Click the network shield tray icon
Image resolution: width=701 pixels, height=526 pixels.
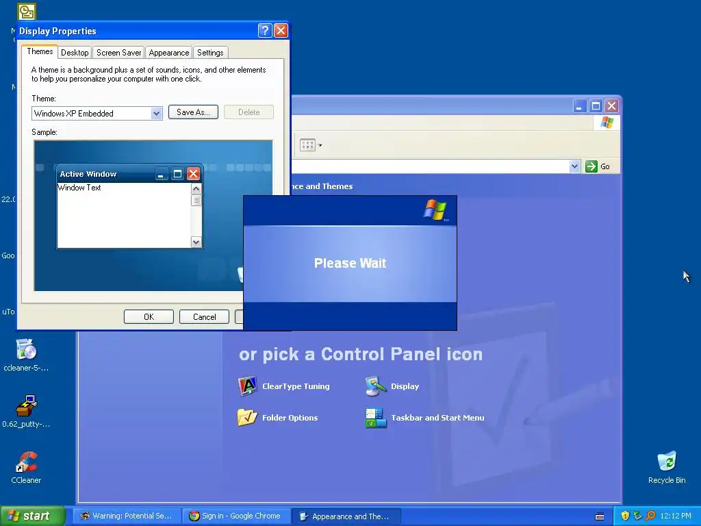point(637,516)
